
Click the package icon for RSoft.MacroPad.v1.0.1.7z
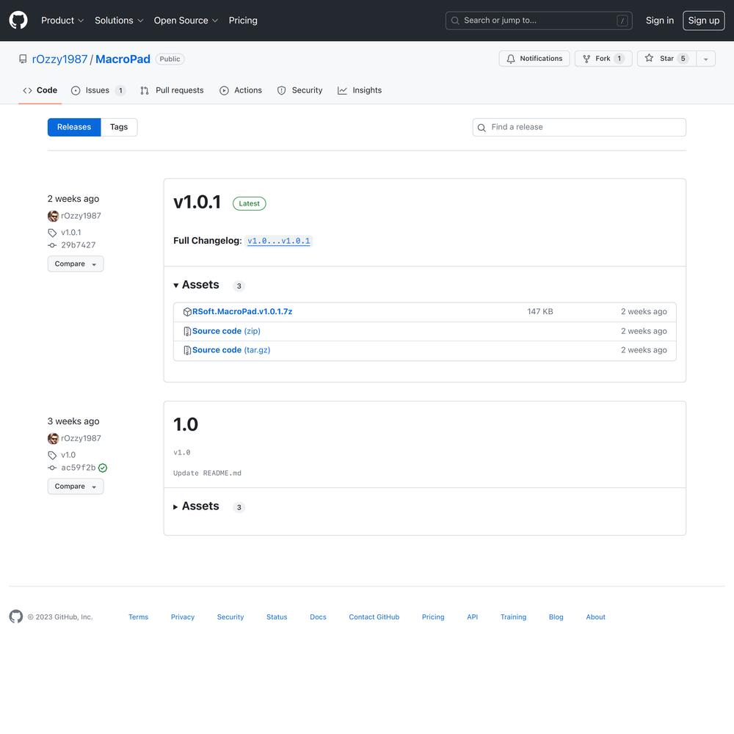coord(187,312)
